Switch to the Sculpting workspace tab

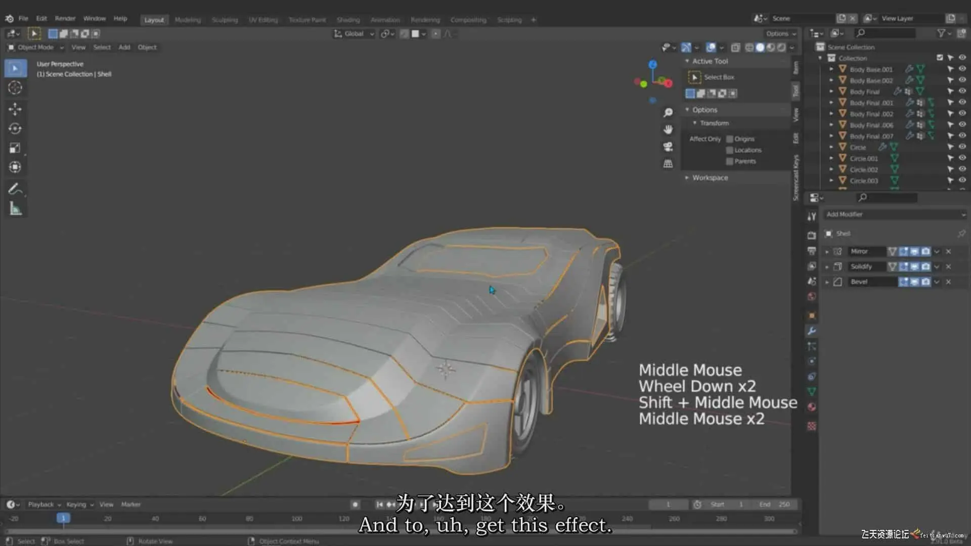click(x=225, y=20)
